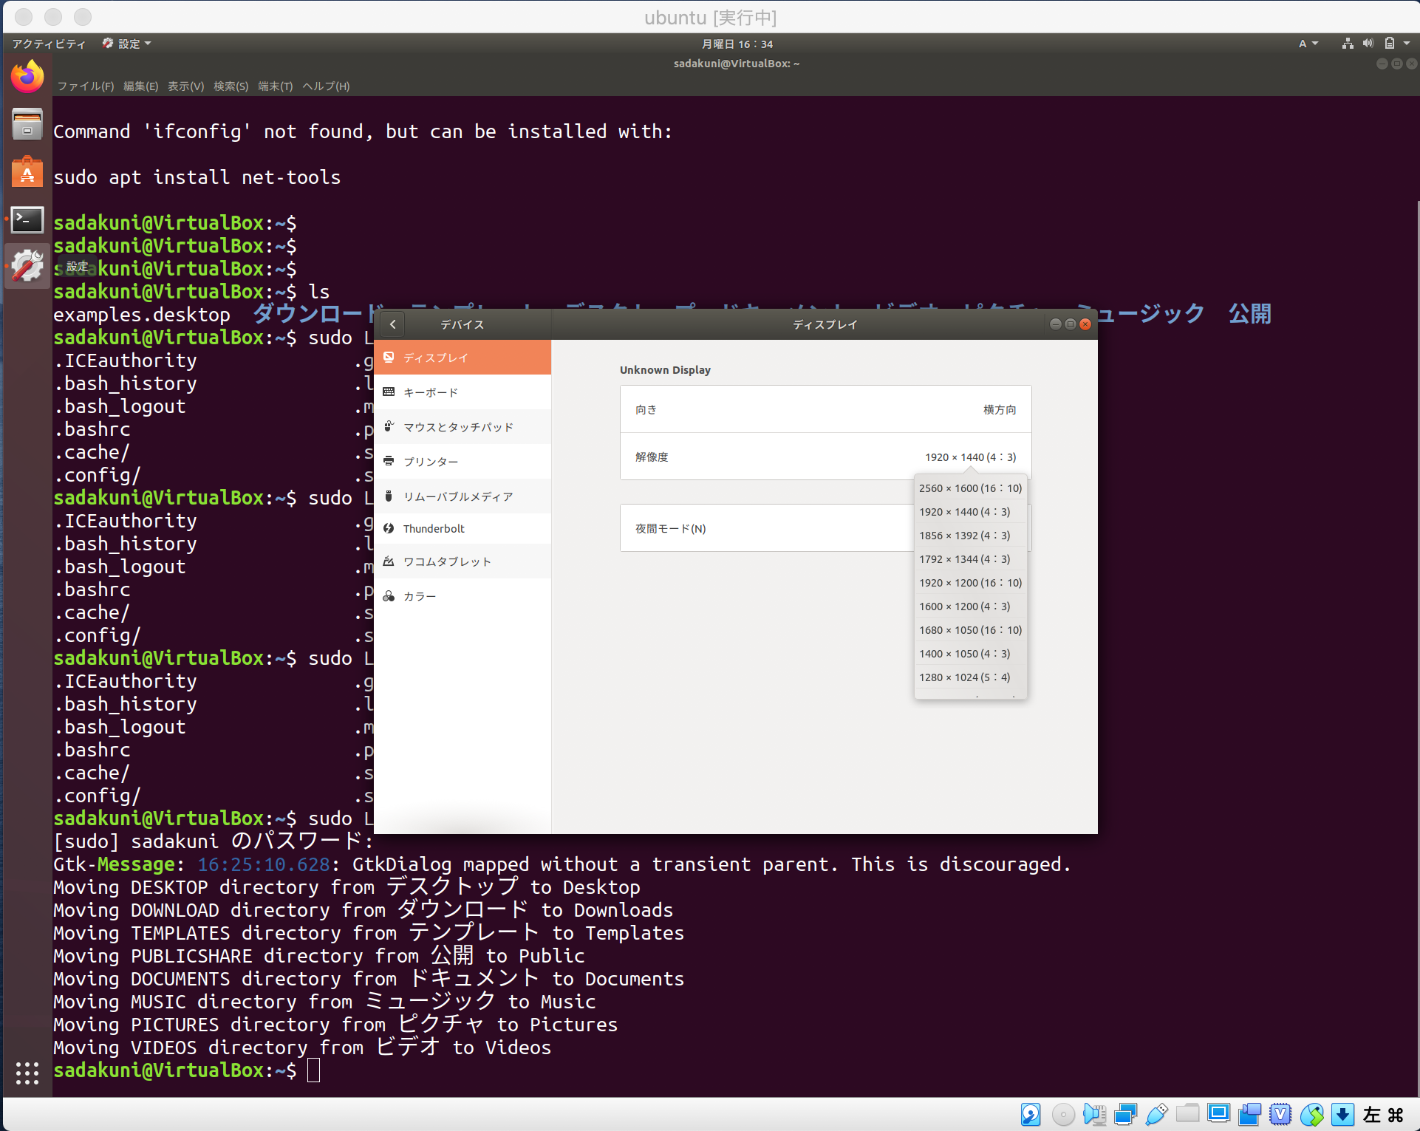The height and width of the screenshot is (1131, 1420).
Task: Open the 設定 app menu in the top bar
Action: 129,44
